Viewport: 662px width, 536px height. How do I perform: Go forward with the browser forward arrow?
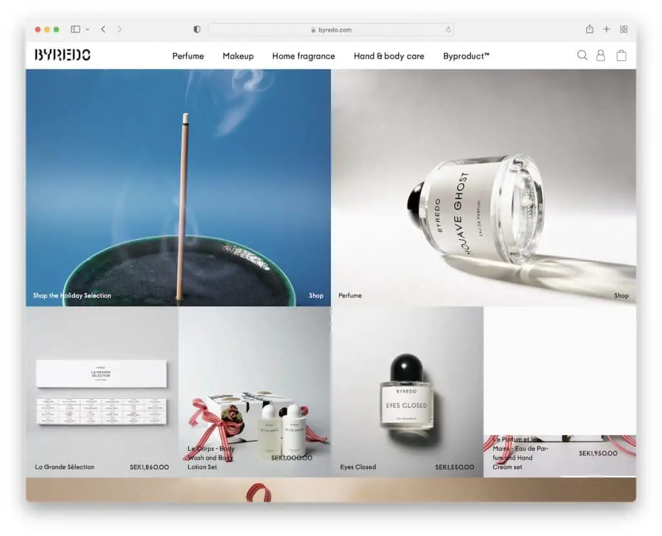(120, 29)
